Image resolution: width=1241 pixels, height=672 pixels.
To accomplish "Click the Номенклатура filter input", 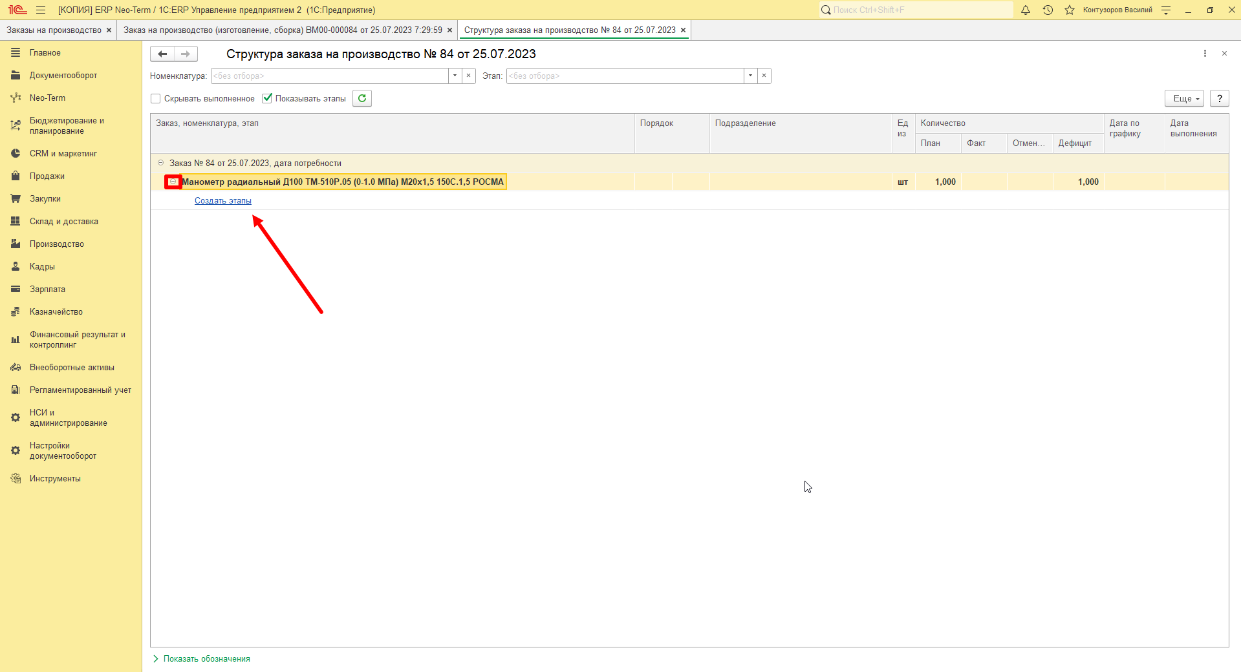I will click(x=330, y=76).
